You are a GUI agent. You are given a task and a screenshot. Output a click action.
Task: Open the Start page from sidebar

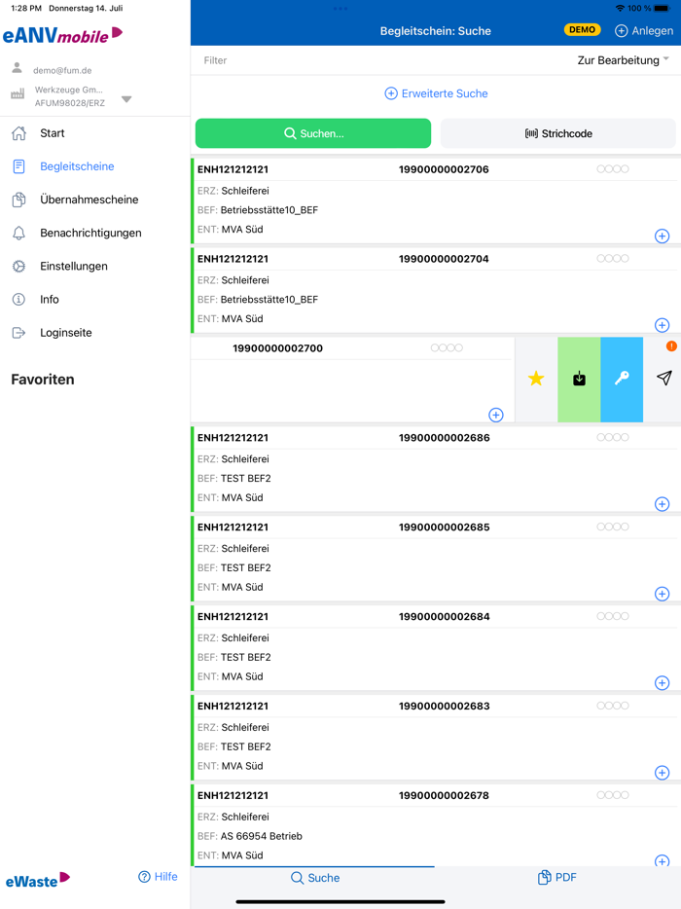pos(53,133)
